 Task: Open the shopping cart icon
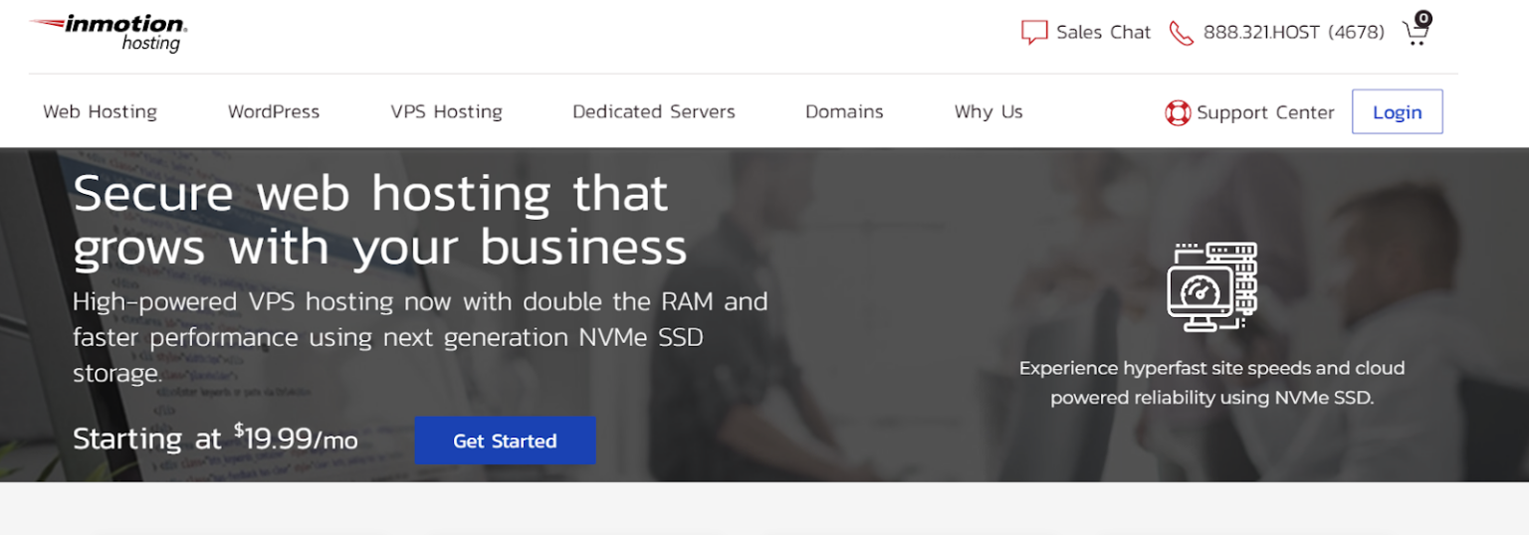1415,34
